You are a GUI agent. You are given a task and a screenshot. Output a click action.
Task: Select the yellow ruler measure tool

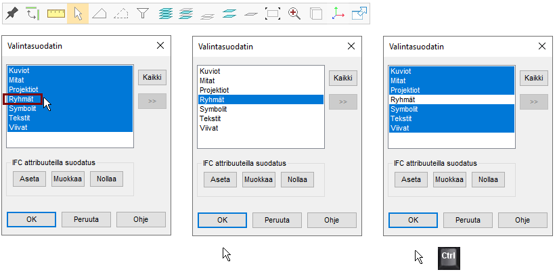click(x=56, y=13)
